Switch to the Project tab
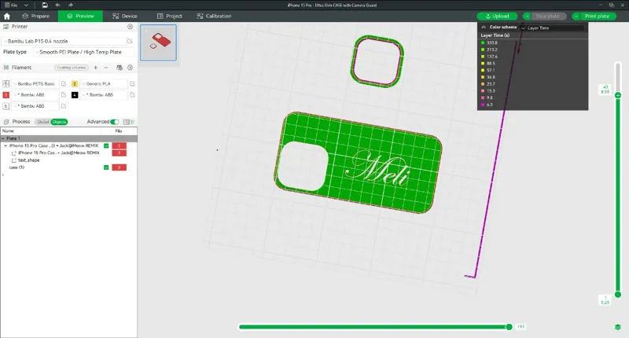The height and width of the screenshot is (338, 629). pos(169,17)
